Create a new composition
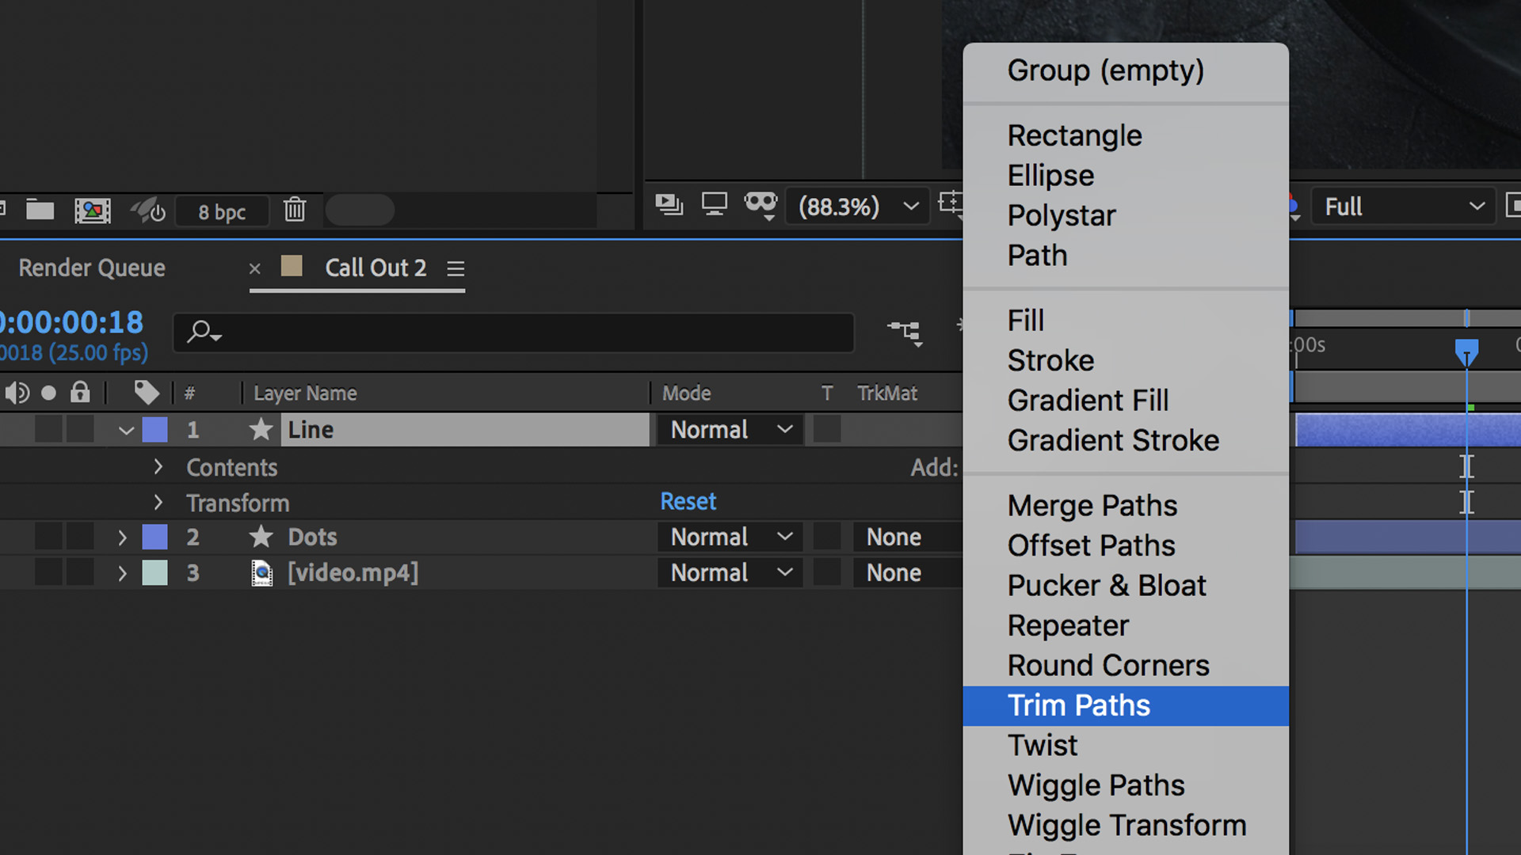This screenshot has height=855, width=1521. tap(92, 210)
